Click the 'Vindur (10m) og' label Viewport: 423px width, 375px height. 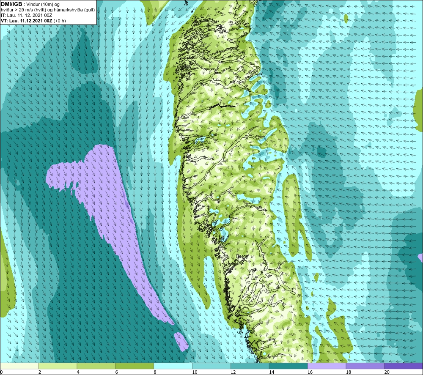[43, 5]
